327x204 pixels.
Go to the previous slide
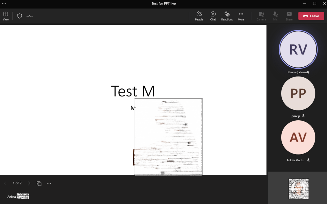[5, 183]
